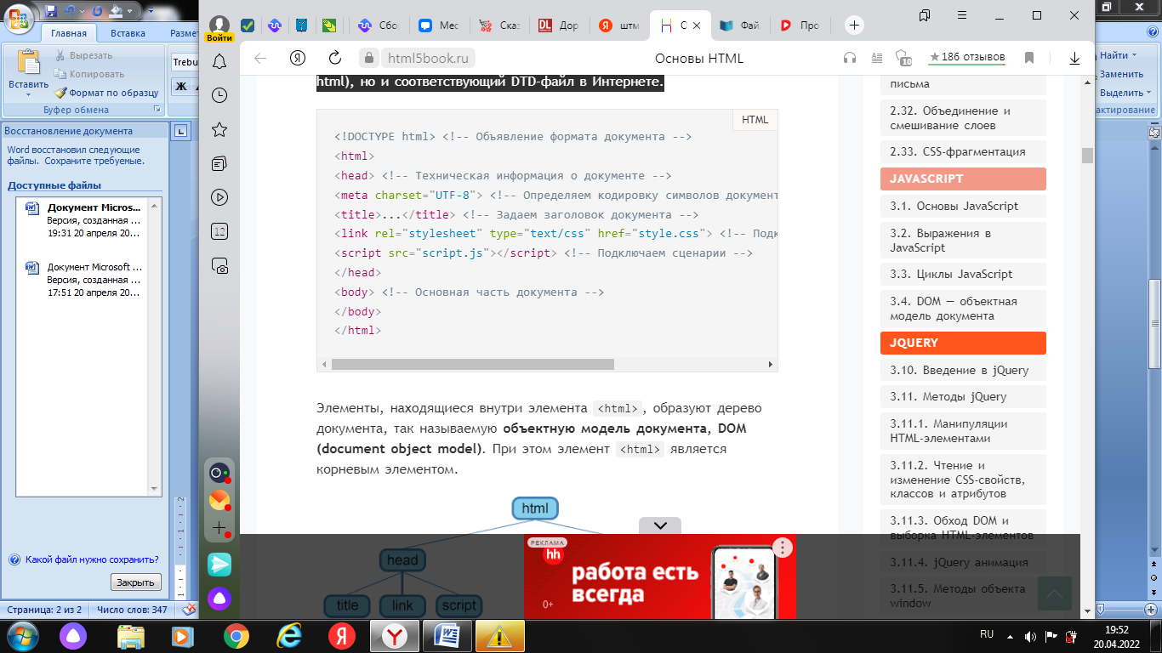Reload the html5book.ru page

335,58
